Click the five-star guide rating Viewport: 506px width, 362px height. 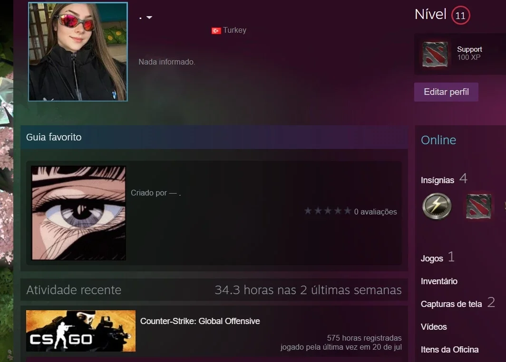(328, 211)
